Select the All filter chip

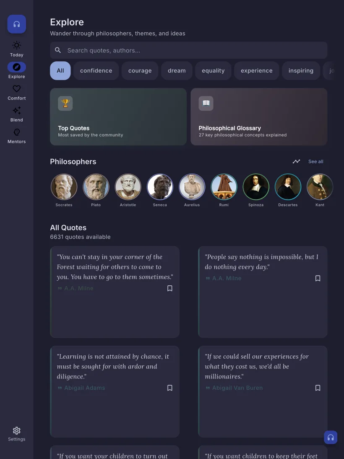tap(60, 70)
